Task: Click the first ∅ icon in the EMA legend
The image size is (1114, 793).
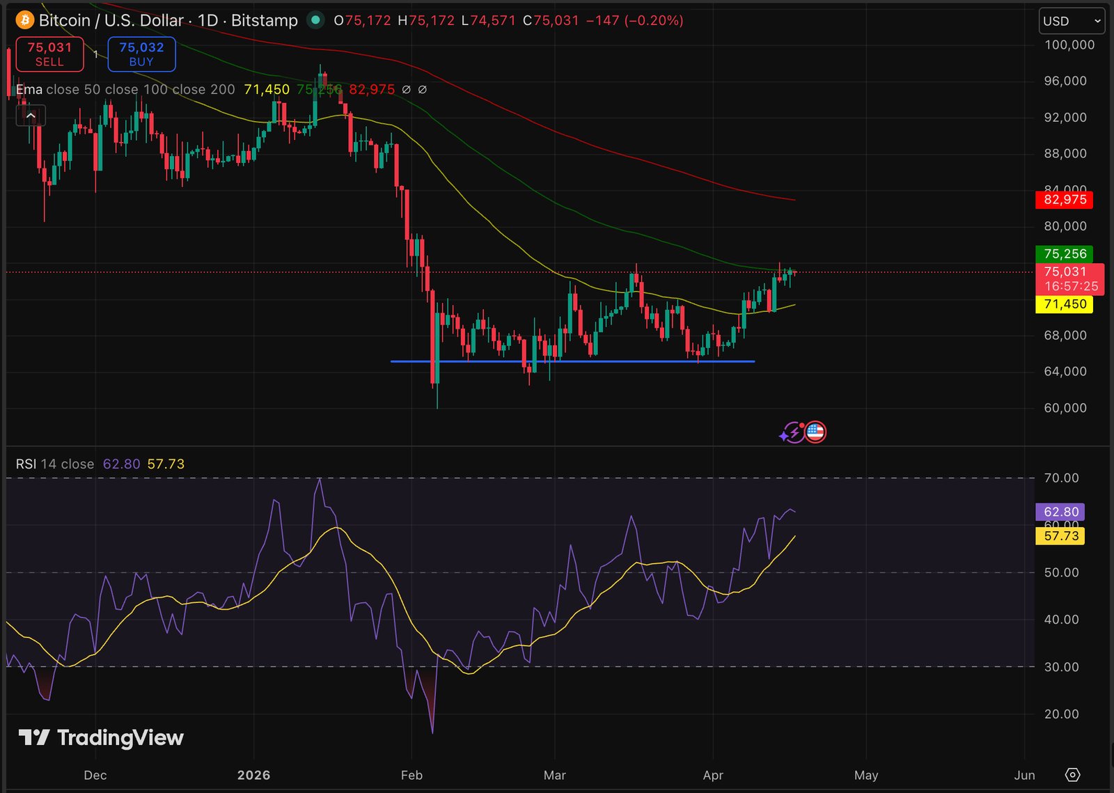Action: pyautogui.click(x=408, y=89)
